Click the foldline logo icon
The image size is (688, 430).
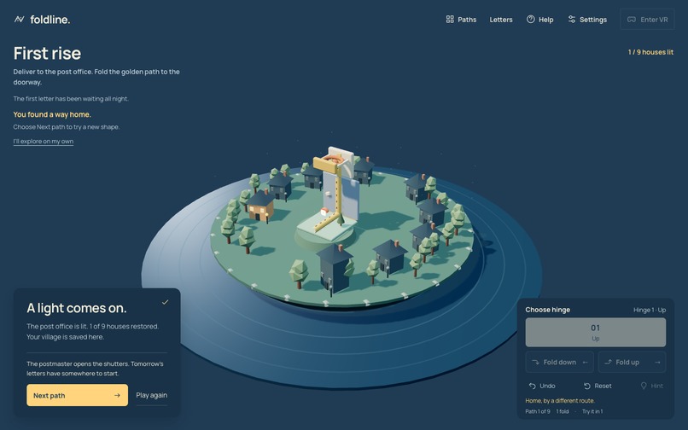point(19,20)
